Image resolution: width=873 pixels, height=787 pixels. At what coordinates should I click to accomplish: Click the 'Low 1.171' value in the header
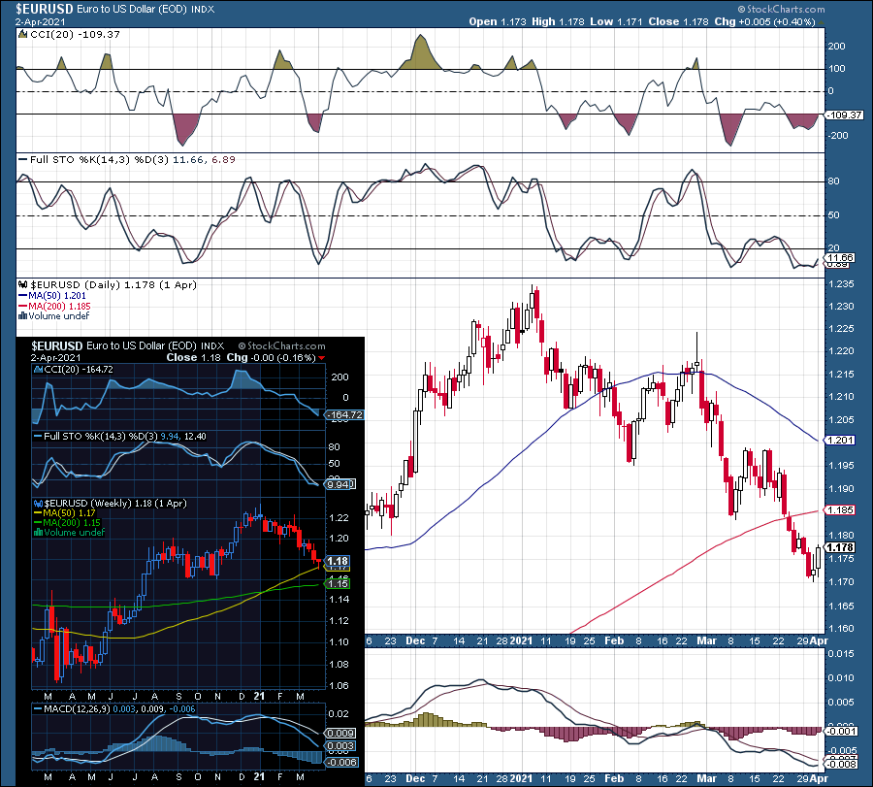(616, 21)
